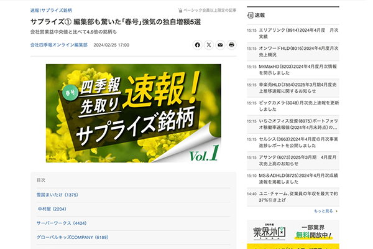373x249 pixels.
Task: Click the chevron arrow beside もっと見る
Action: pos(336,211)
